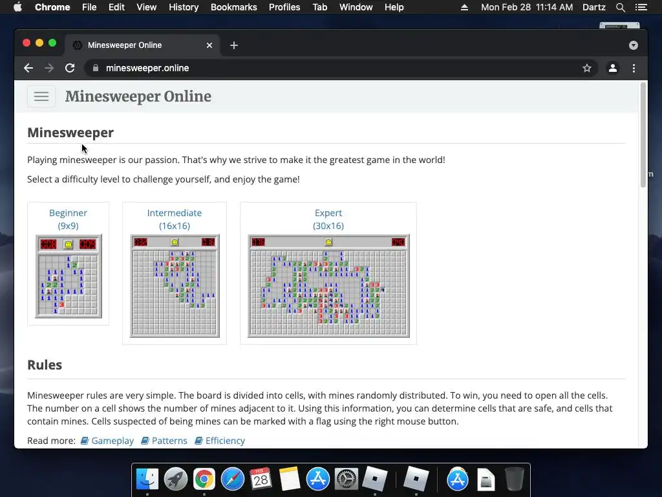This screenshot has height=497, width=662.
Task: Click the page vertical scrollbar
Action: click(643, 135)
